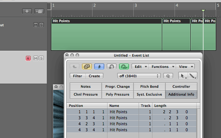This screenshot has width=221, height=138.
Task: Click the movie thumbnail behind Event List
Action: [58, 114]
